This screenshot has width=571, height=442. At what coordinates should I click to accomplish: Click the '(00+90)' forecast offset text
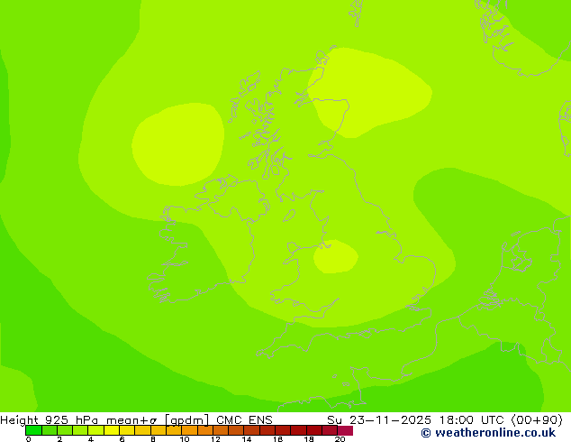click(537, 420)
